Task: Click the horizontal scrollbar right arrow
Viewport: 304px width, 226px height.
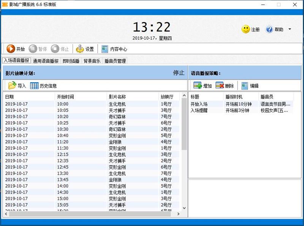Action: coord(178,214)
